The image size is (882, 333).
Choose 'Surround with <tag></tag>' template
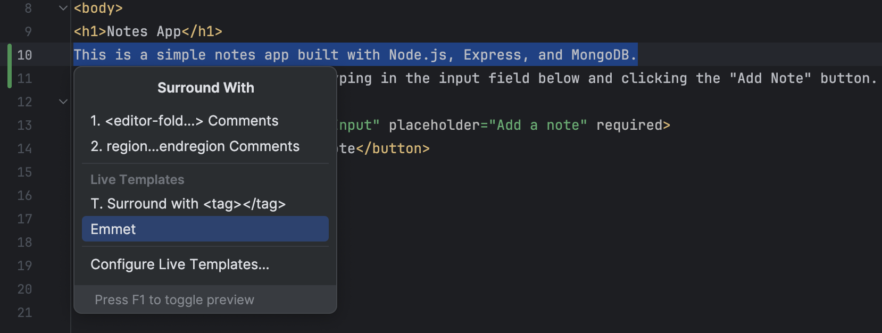point(188,203)
